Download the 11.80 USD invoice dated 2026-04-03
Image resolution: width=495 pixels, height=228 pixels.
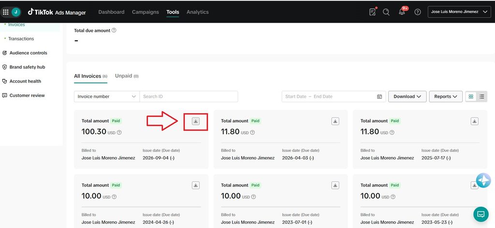point(335,121)
